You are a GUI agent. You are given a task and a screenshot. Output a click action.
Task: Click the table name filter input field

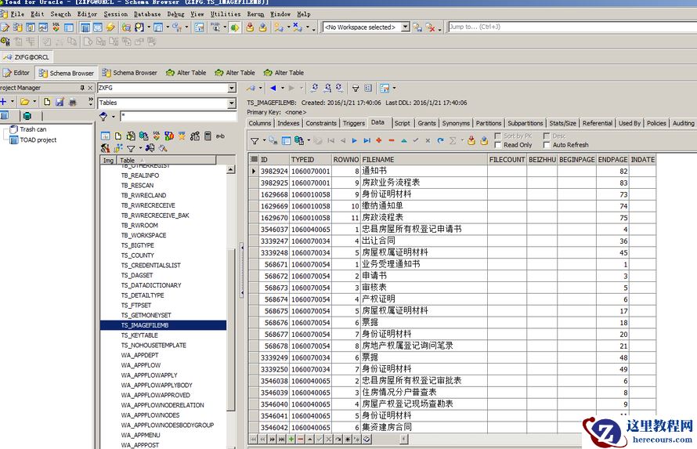[x=177, y=116]
